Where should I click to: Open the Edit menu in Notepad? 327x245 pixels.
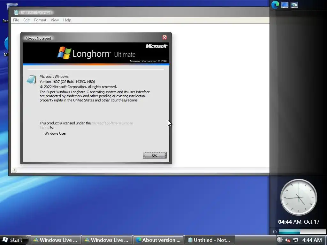pos(26,20)
